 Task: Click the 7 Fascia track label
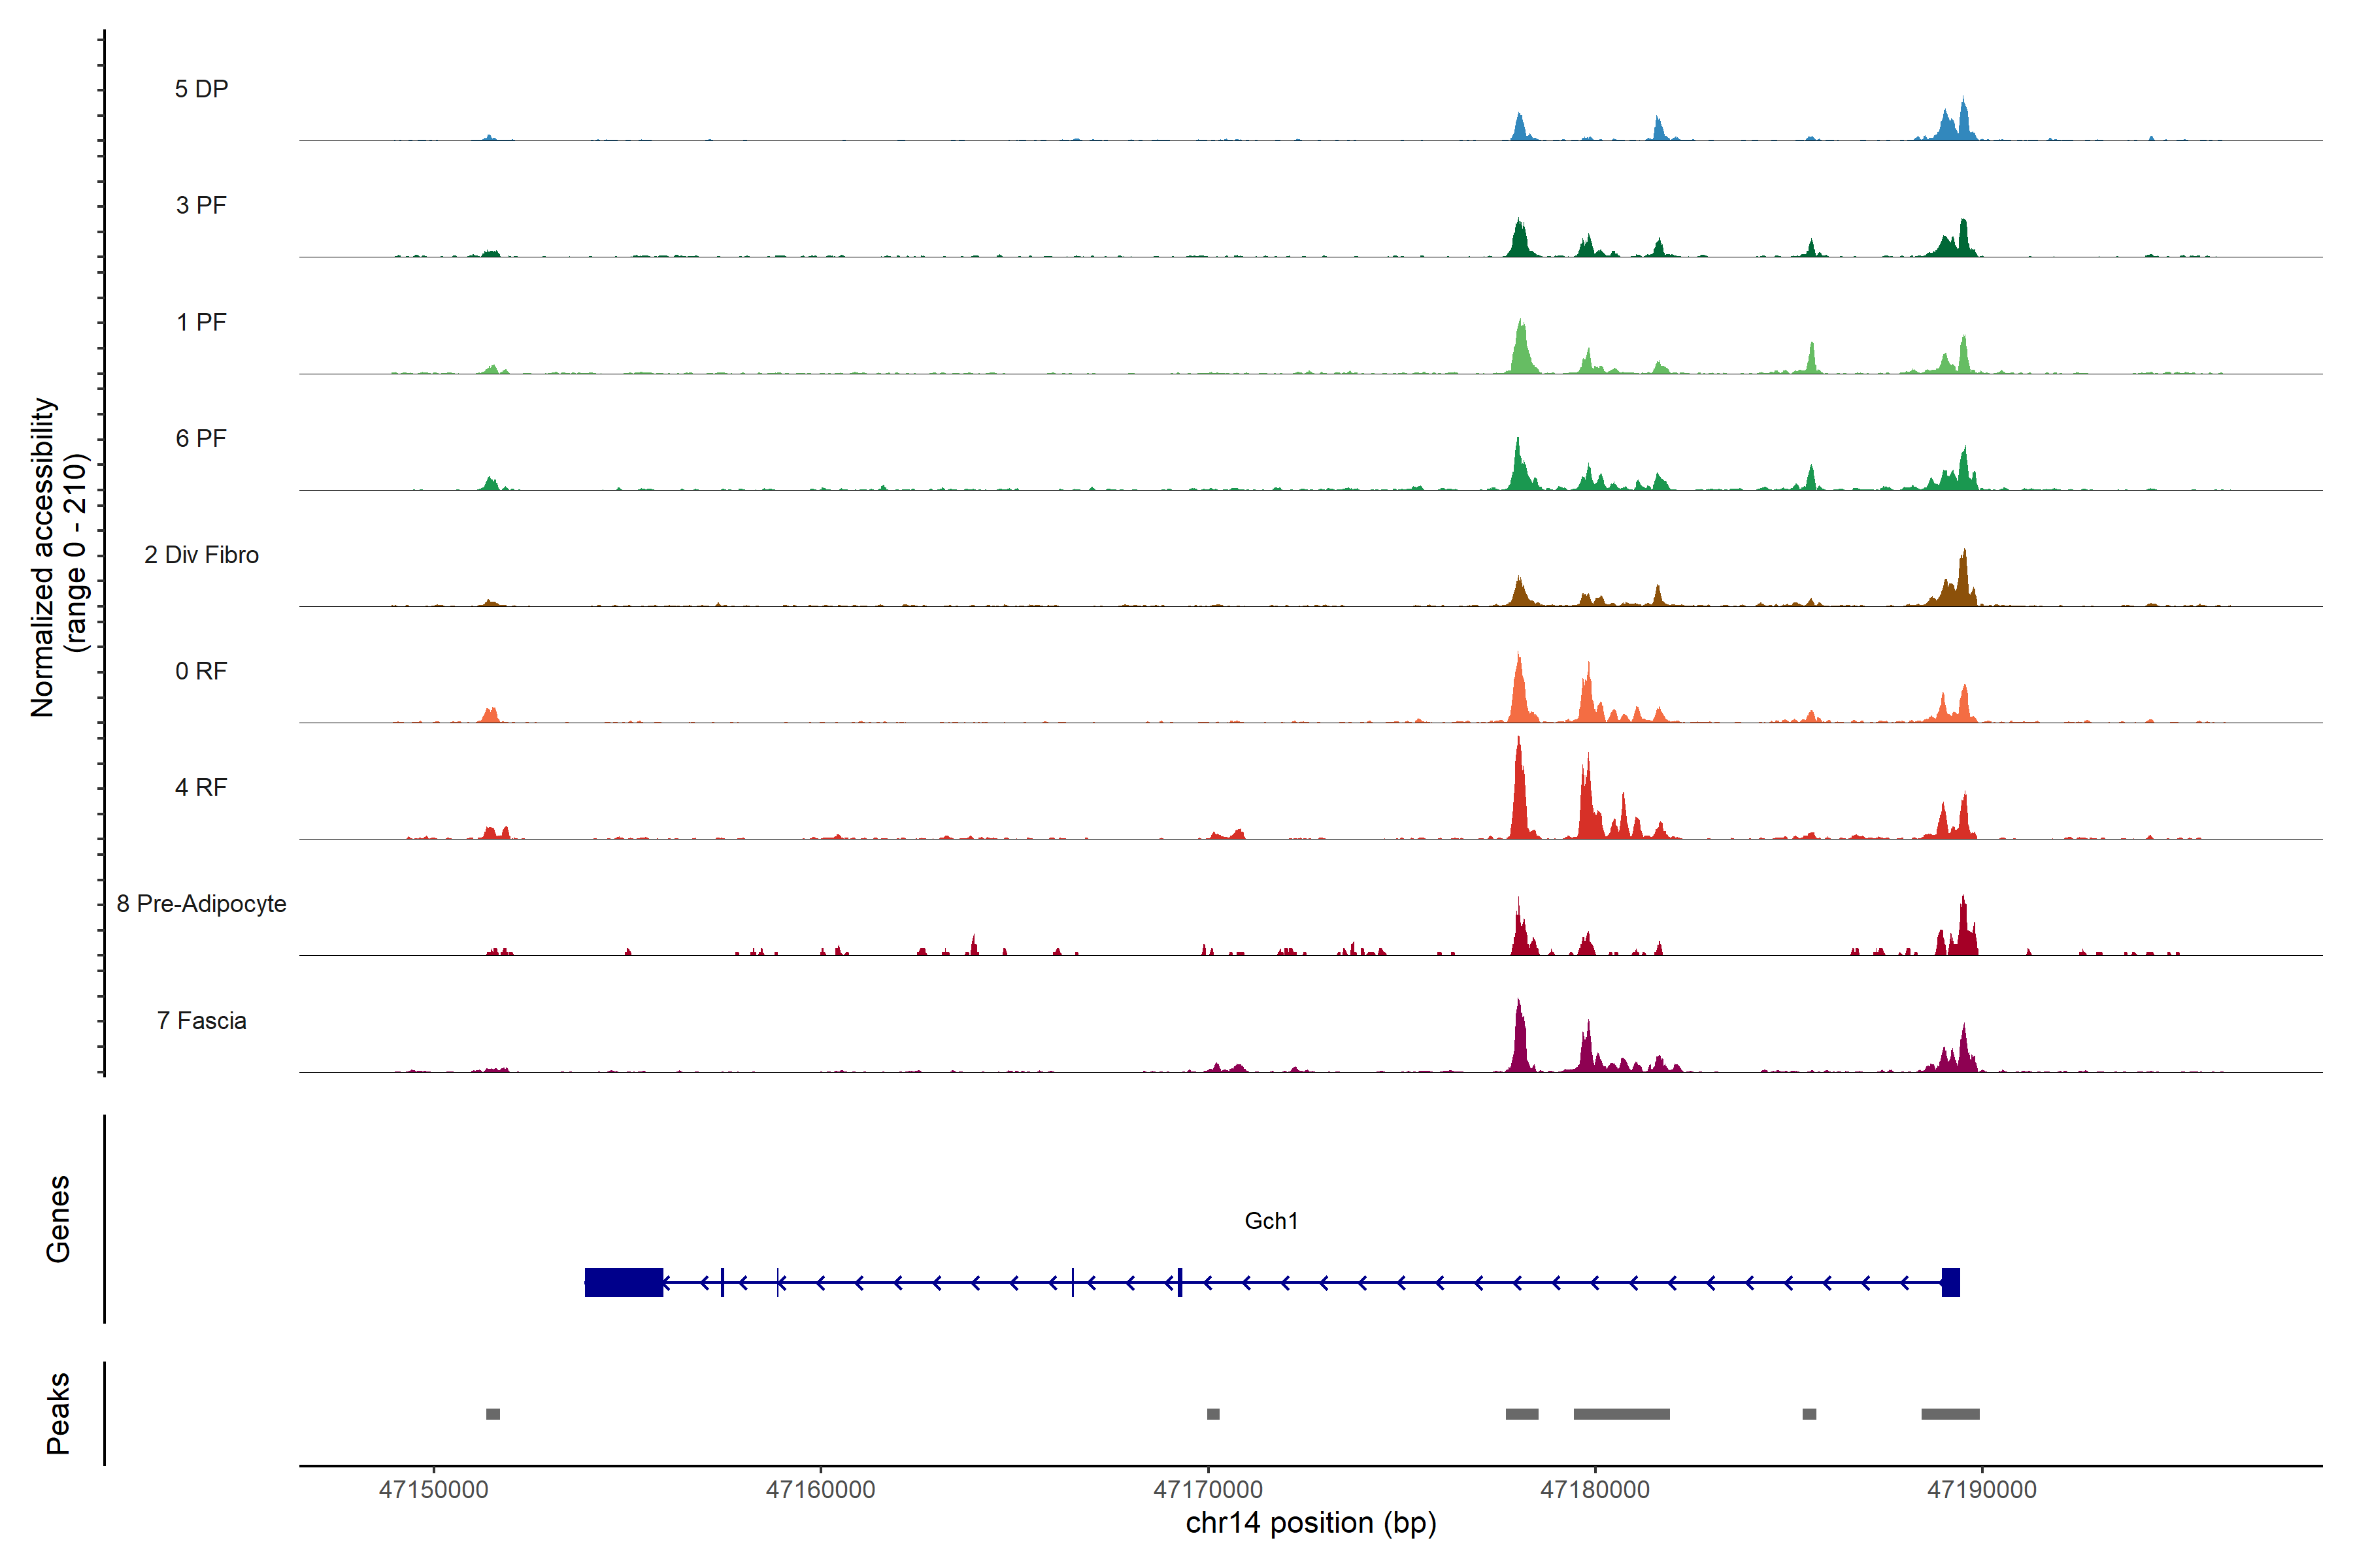[x=201, y=1020]
